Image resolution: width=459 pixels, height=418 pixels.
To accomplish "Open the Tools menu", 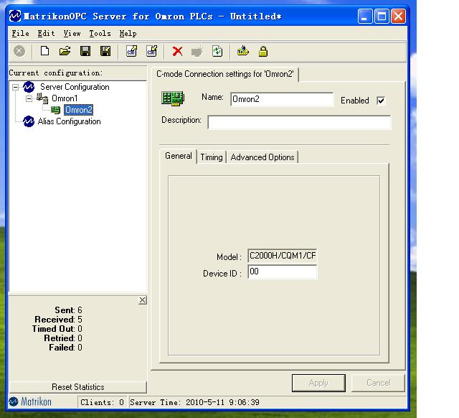I will coord(100,34).
